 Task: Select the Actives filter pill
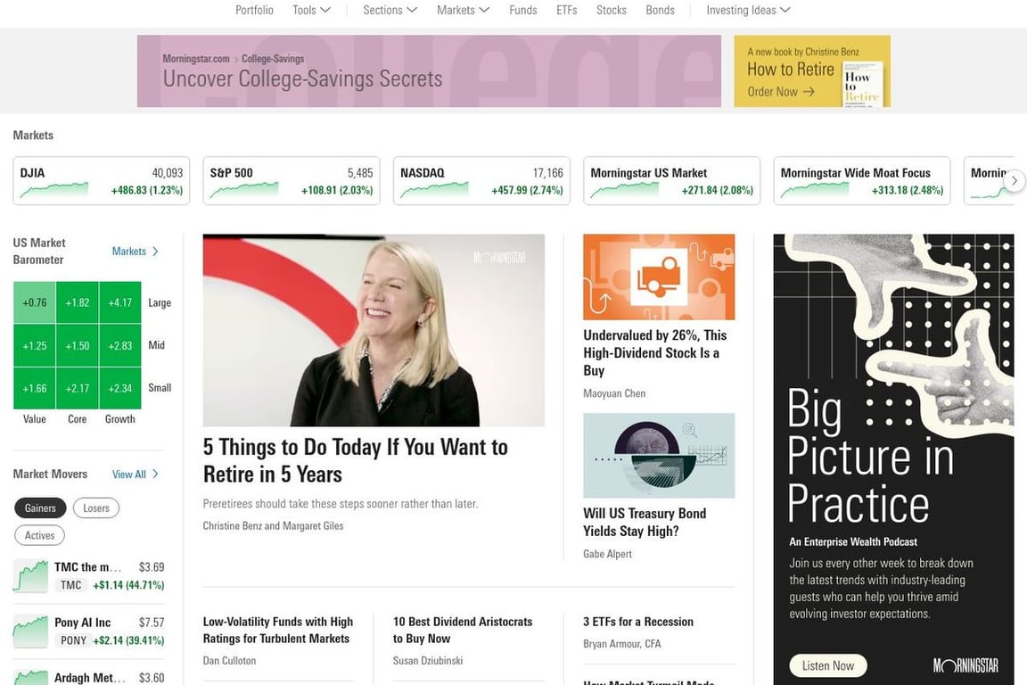pyautogui.click(x=39, y=535)
